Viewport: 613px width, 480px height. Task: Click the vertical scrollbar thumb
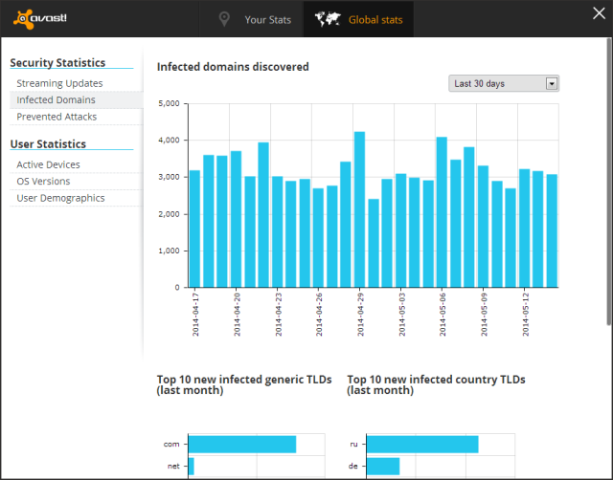coord(607,182)
